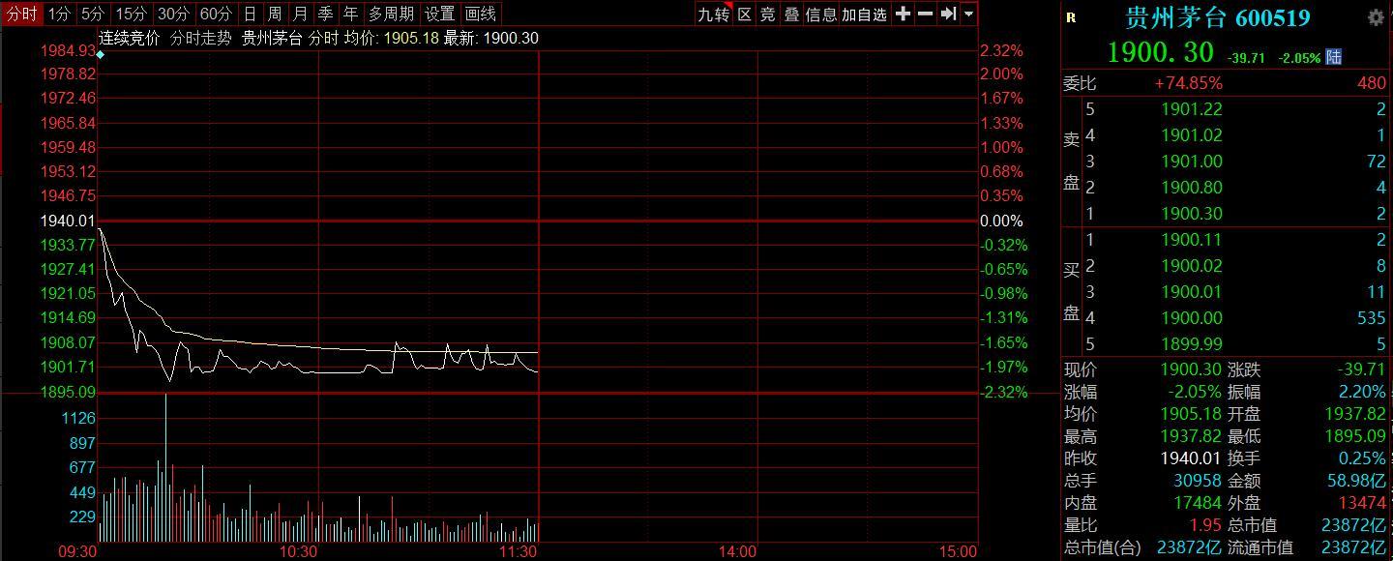The height and width of the screenshot is (561, 1393).
Task: Click the 最低 value 1895.09
Action: pos(1354,436)
